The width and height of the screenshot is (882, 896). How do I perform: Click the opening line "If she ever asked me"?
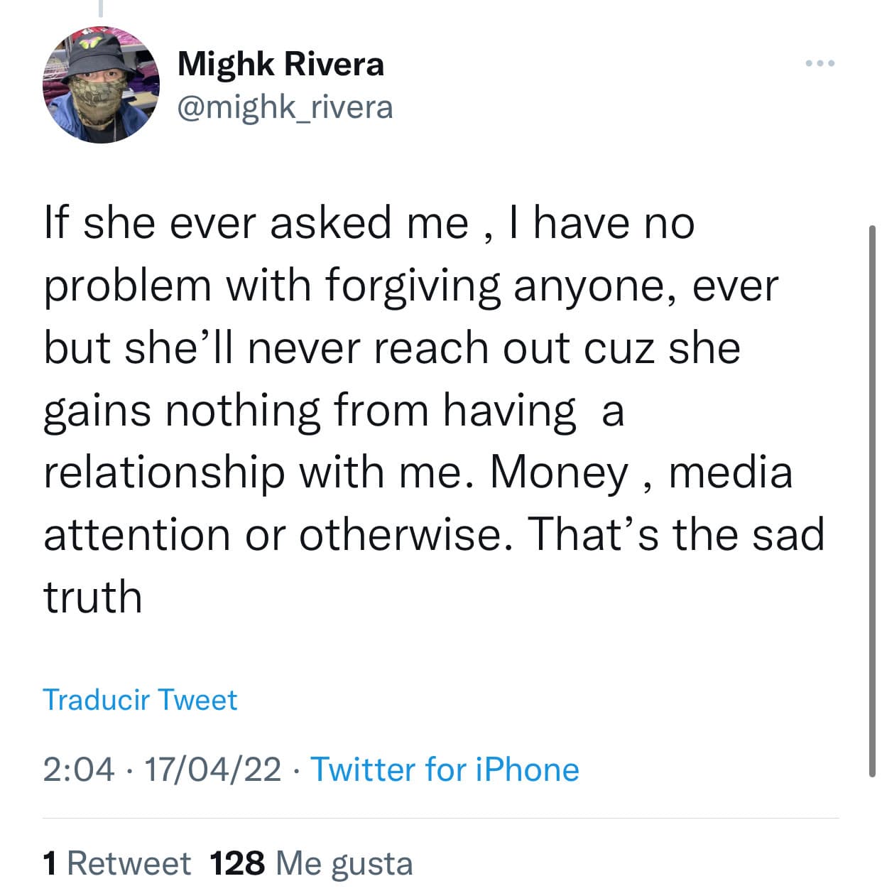tap(256, 222)
